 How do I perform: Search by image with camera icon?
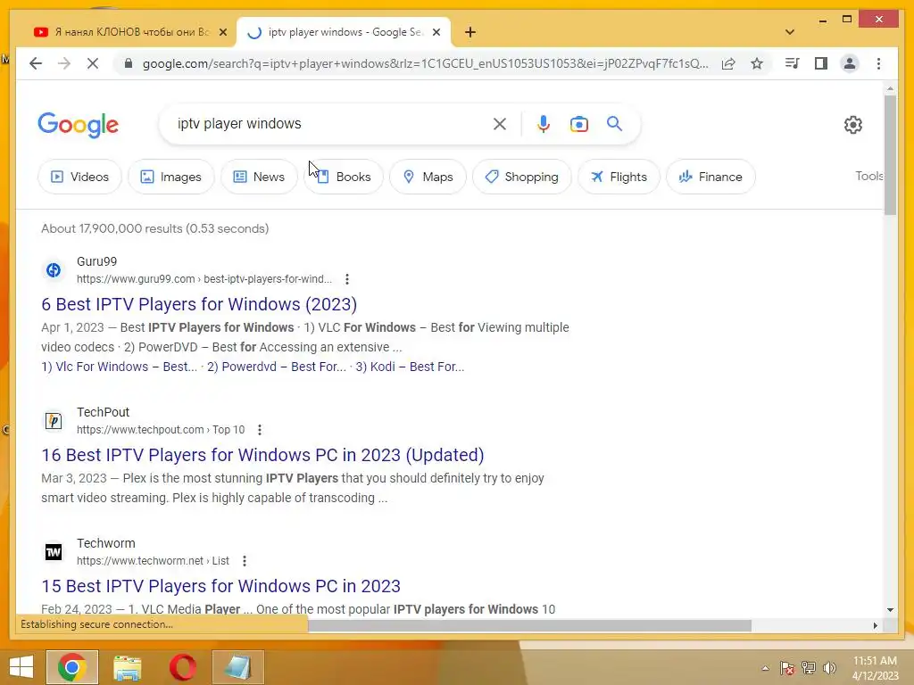point(578,123)
